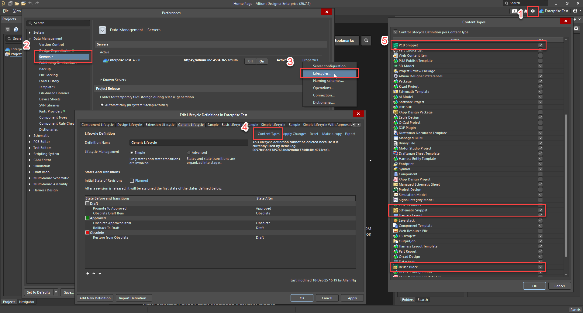
Task: Open the user account dropdown arrow
Action: tap(580, 11)
